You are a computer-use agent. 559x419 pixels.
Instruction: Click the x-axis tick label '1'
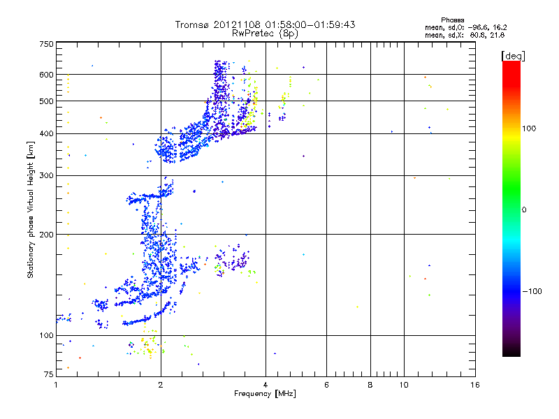(56, 385)
